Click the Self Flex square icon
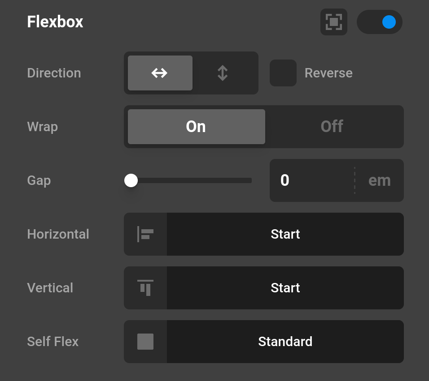Image resolution: width=429 pixels, height=381 pixels. 145,341
